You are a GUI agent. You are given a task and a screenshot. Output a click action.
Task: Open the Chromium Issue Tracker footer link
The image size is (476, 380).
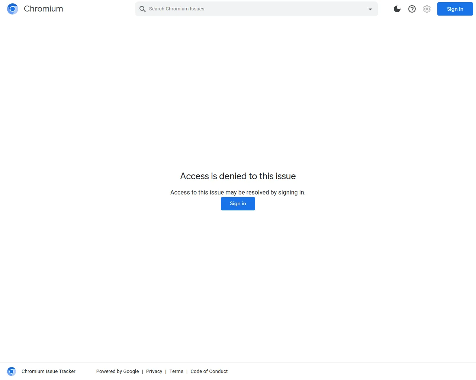pos(48,371)
